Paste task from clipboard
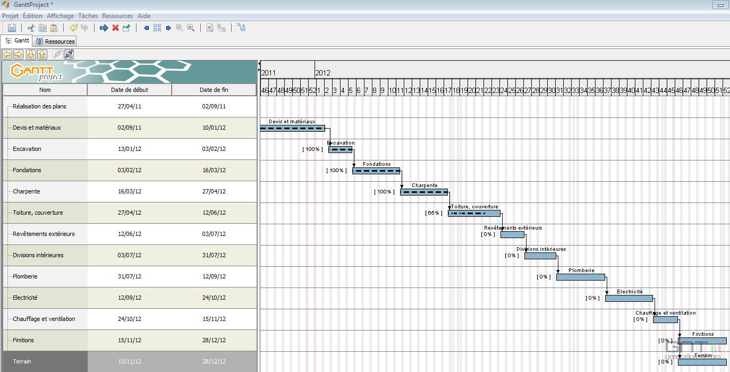This screenshot has width=730, height=372. 54,28
